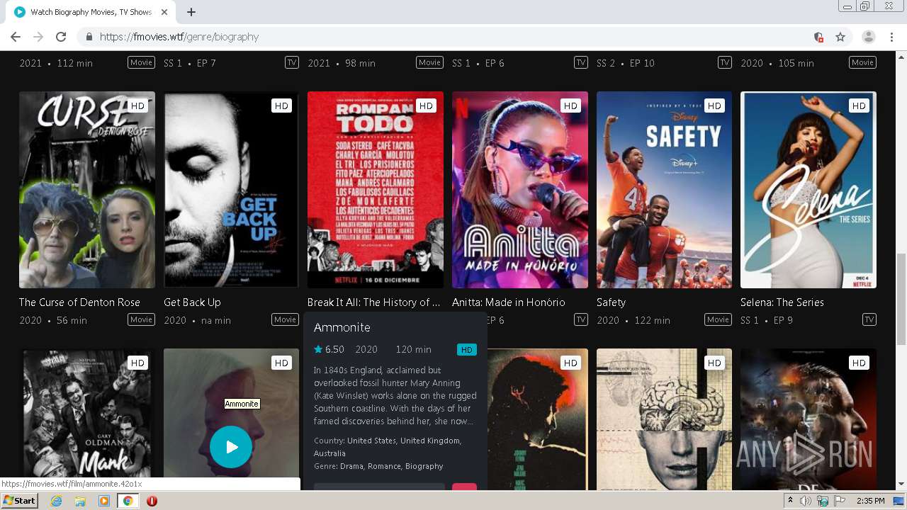Click the Selena: The Series title link
The height and width of the screenshot is (510, 907).
782,302
